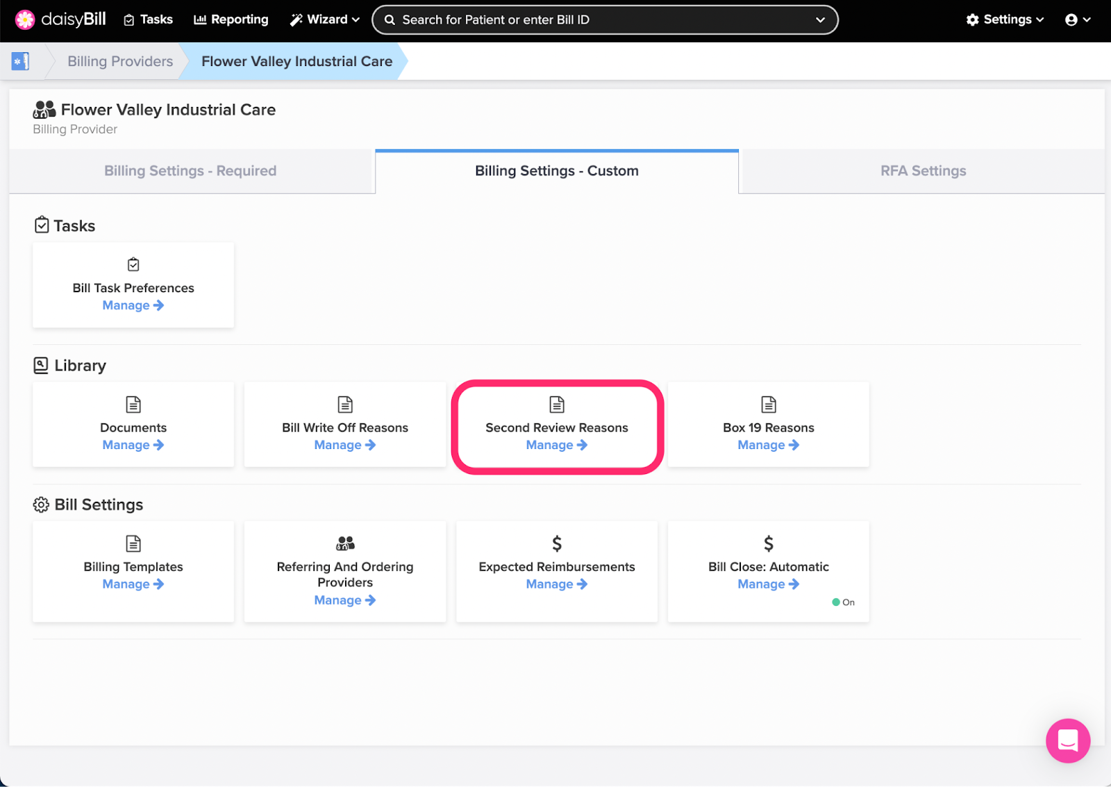Click the Bill Settings section gear icon
This screenshot has width=1111, height=787.
[x=41, y=505]
